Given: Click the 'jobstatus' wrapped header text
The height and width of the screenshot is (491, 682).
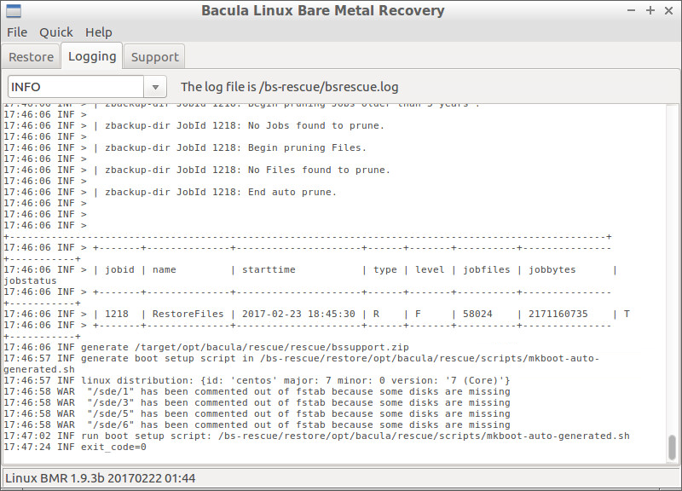Looking at the screenshot, I should [30, 281].
